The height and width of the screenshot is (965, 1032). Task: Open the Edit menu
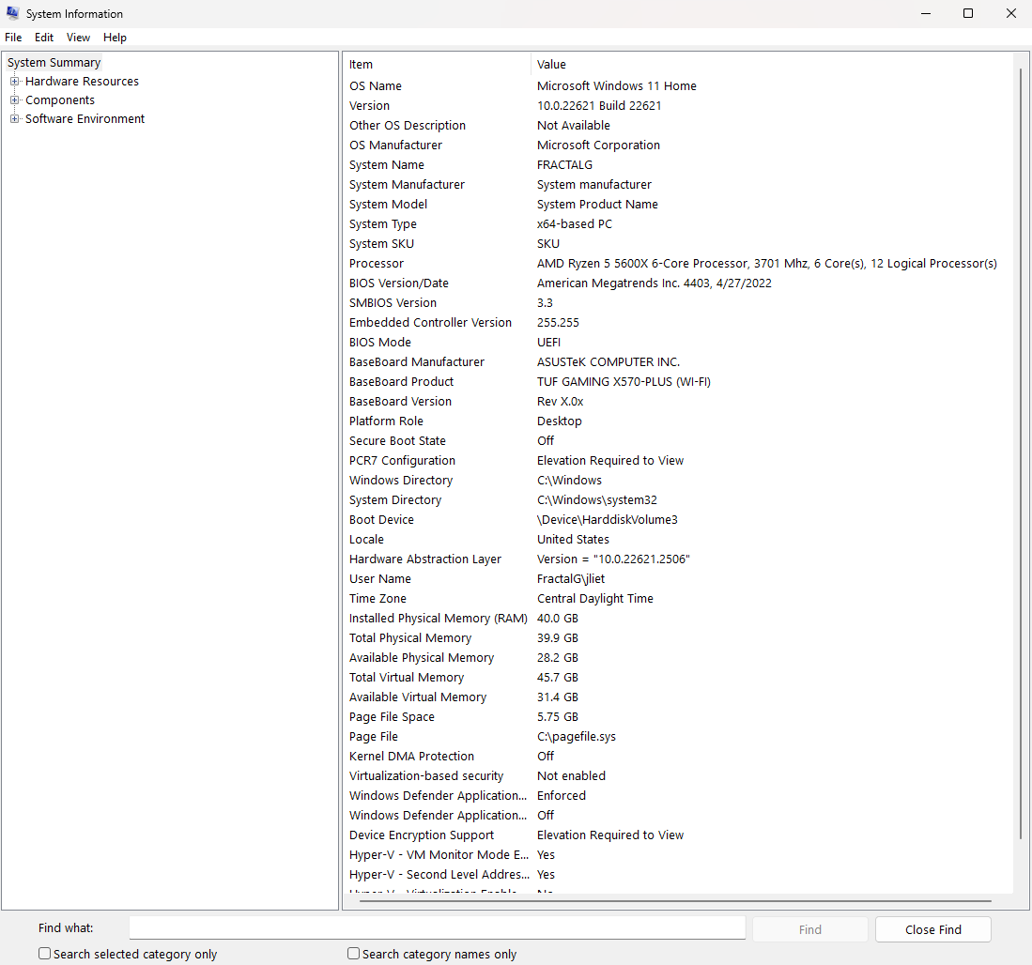44,38
